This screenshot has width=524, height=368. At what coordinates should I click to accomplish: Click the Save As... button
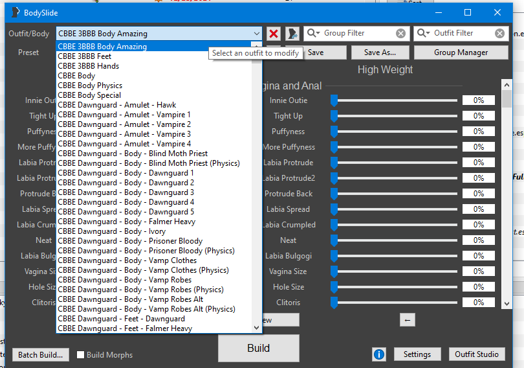tap(380, 52)
